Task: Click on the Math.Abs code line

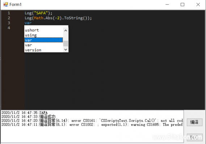Action: tap(58, 18)
